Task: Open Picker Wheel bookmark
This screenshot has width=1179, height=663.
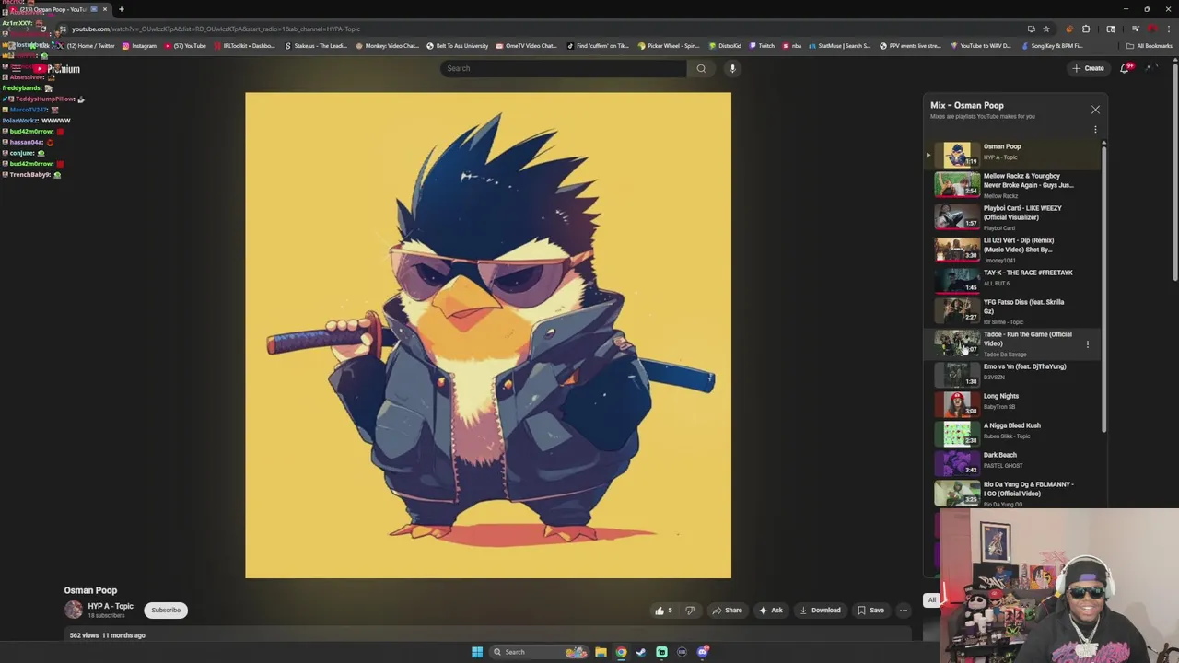Action: pos(669,46)
